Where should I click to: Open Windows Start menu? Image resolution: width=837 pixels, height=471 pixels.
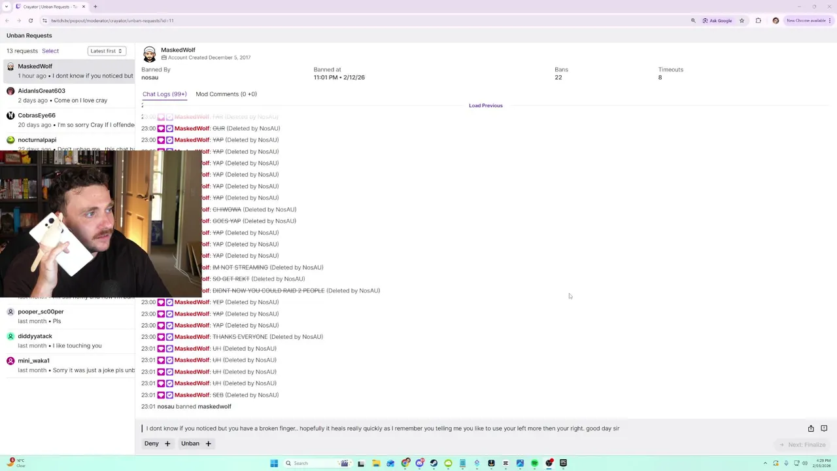point(274,463)
